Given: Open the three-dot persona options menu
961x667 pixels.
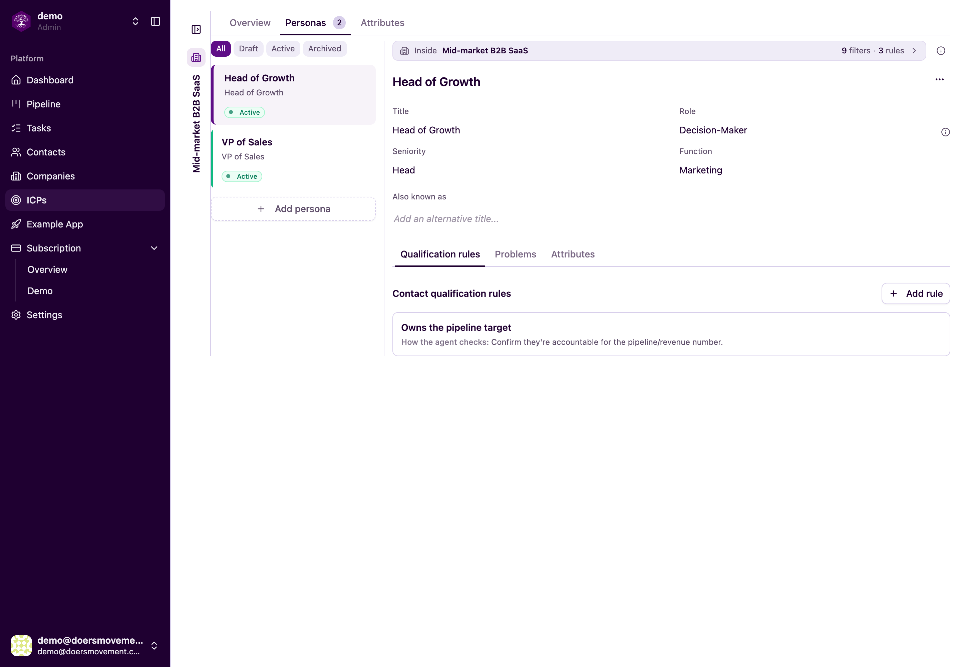Looking at the screenshot, I should coord(939,79).
